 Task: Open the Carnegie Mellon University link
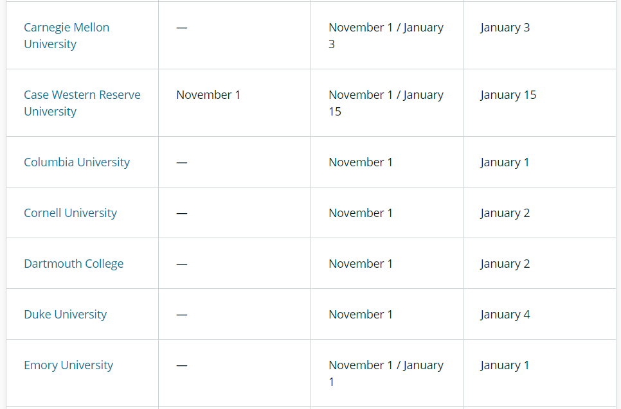tap(66, 35)
